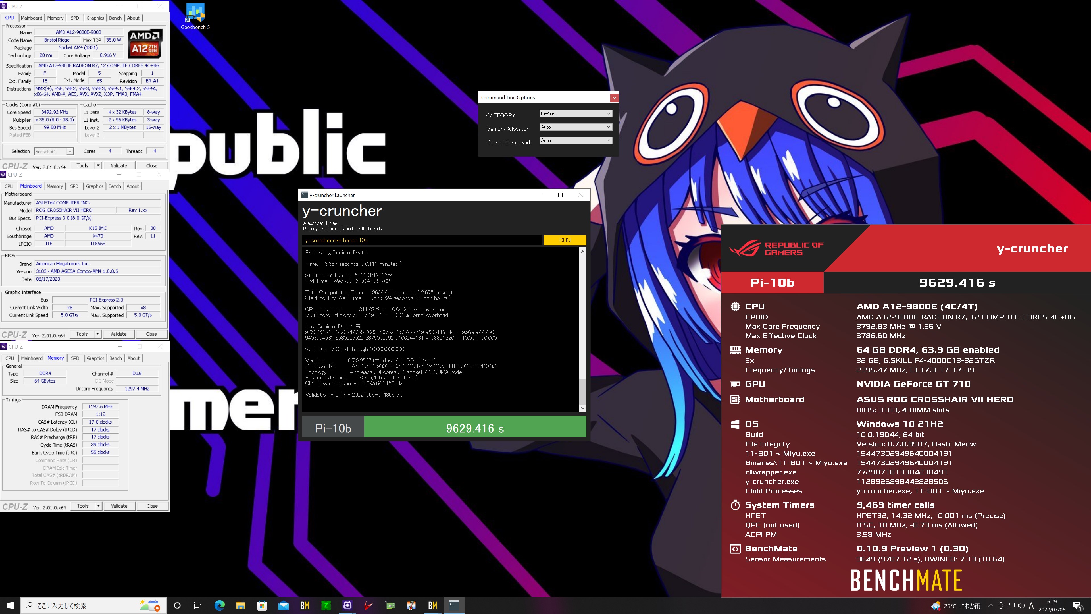Click Close button in the Mainboard CPU-Z window
1091x614 pixels.
coord(151,334)
